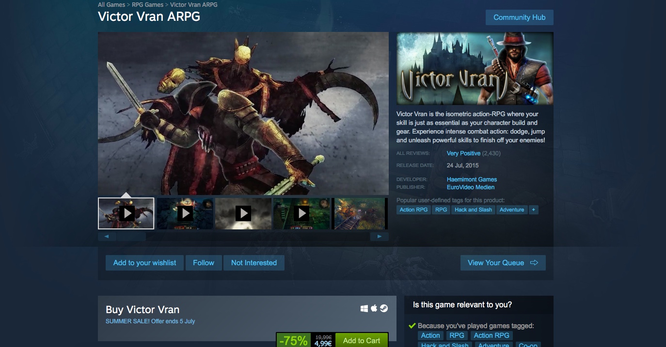This screenshot has width=666, height=347.
Task: Add Victor Vran to Cart
Action: (362, 340)
